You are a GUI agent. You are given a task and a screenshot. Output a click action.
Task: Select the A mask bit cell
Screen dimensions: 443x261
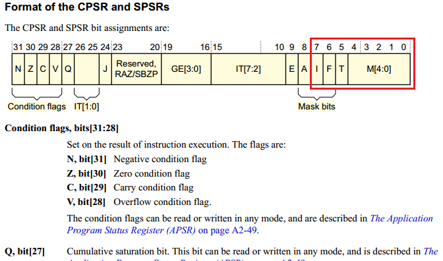pos(305,69)
